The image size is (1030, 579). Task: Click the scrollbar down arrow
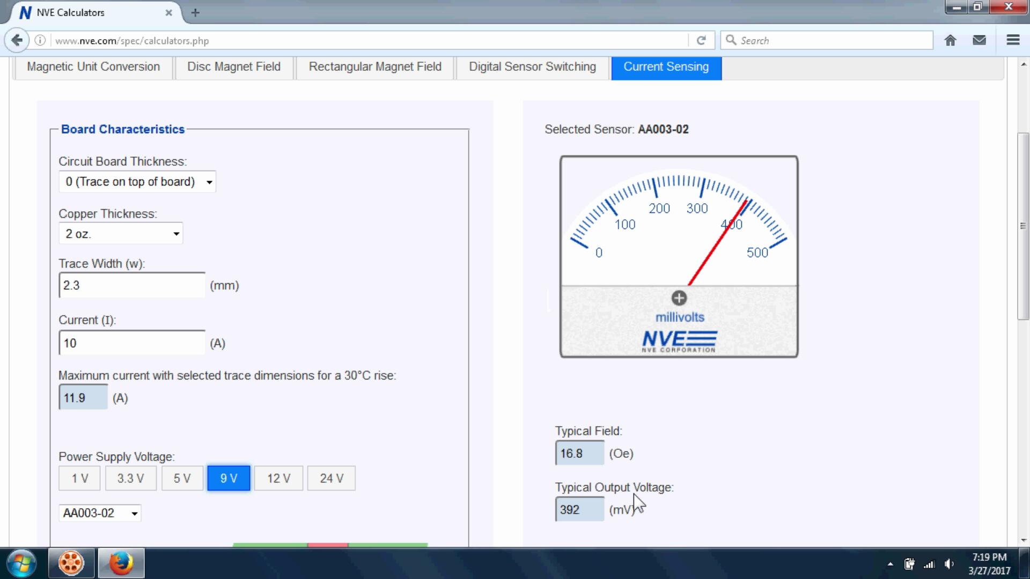(1023, 540)
